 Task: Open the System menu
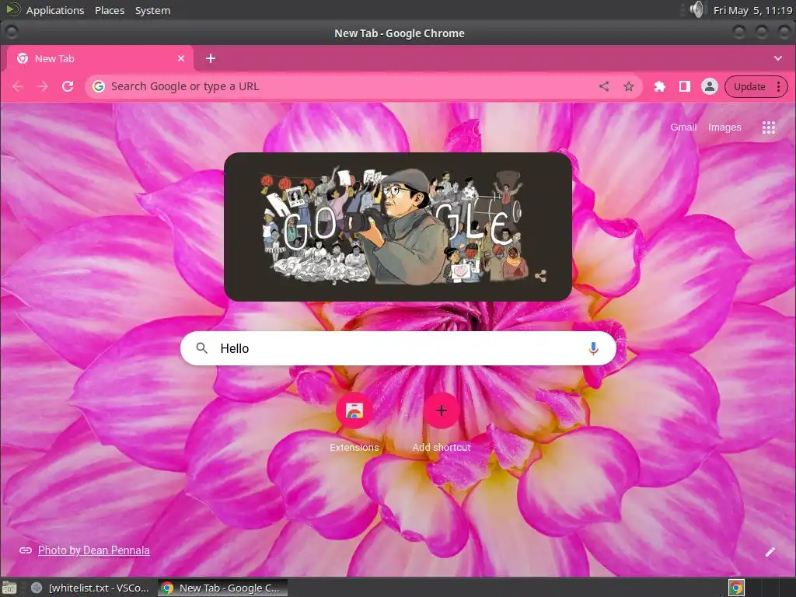(153, 10)
